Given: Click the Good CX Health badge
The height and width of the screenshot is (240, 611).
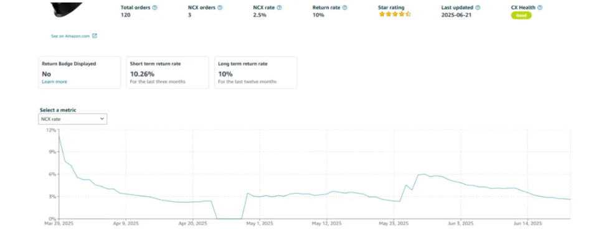Looking at the screenshot, I should click(521, 16).
